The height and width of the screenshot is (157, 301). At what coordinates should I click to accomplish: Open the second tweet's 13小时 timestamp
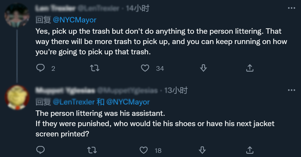176,90
